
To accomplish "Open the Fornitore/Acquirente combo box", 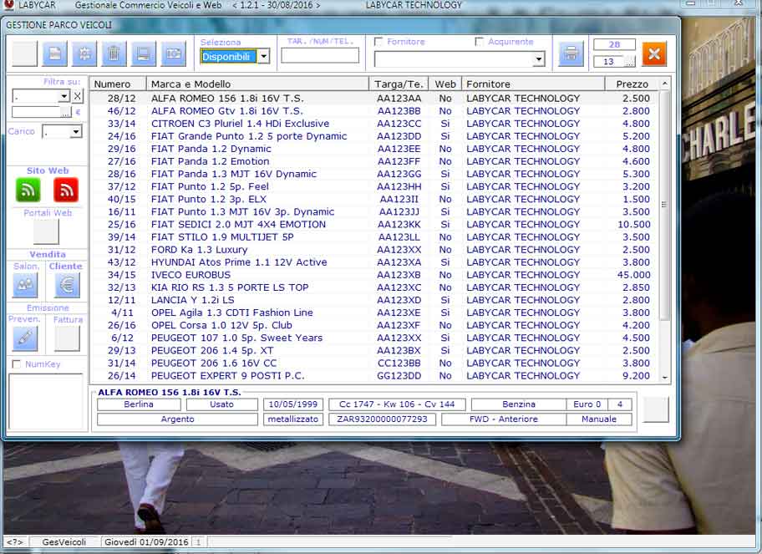I will point(460,59).
